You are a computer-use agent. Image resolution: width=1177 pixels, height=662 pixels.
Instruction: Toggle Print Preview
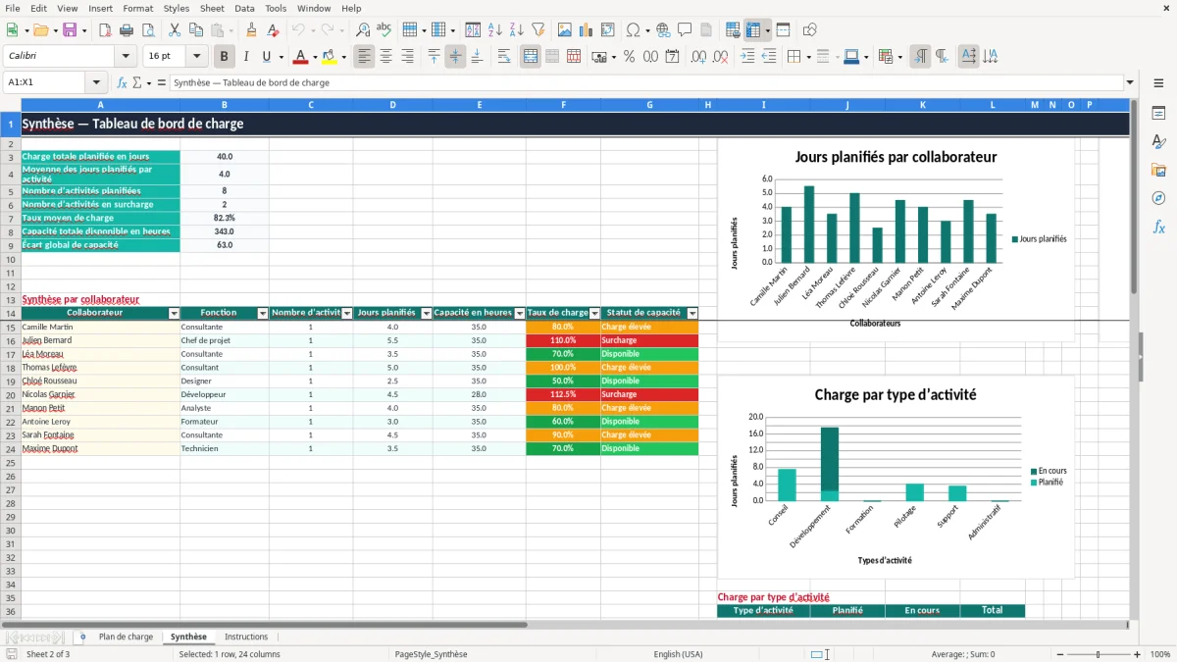click(148, 30)
